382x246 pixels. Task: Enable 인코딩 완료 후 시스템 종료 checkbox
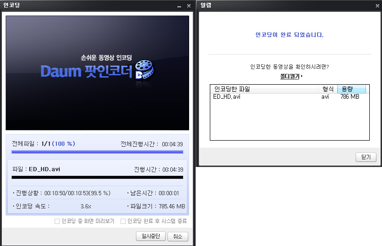[x=123, y=221]
